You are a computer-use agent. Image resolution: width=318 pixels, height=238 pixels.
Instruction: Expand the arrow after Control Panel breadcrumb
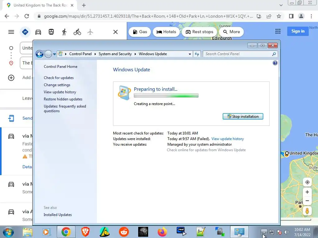pyautogui.click(x=95, y=54)
